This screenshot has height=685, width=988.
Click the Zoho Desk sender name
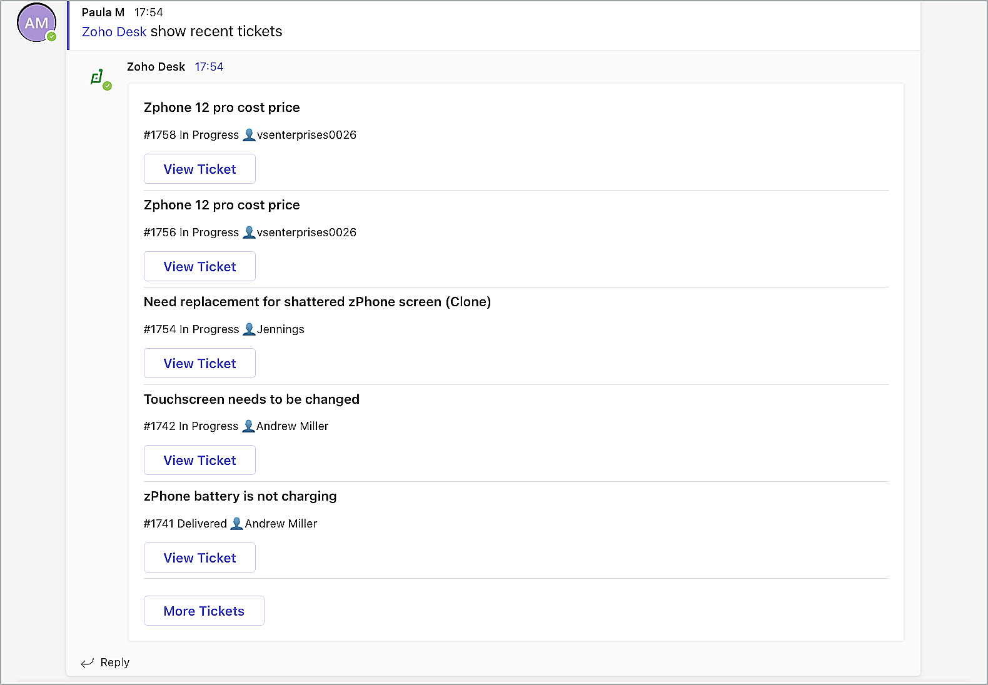point(156,67)
